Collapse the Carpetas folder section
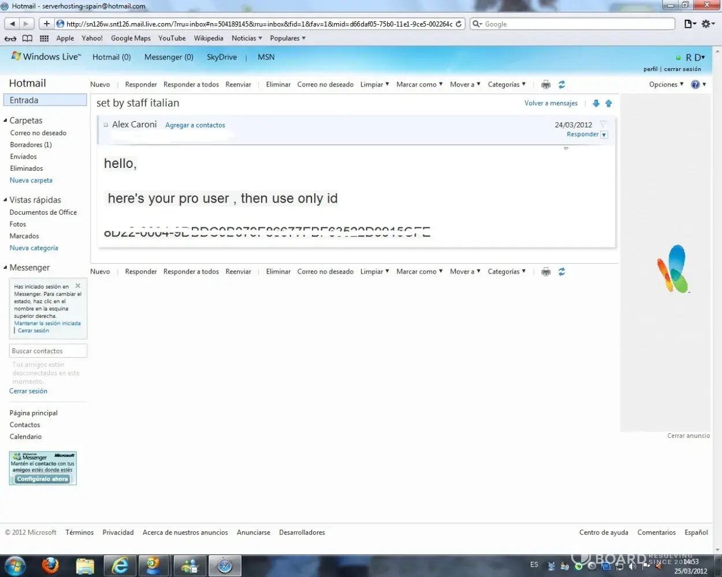This screenshot has width=722, height=577. (x=5, y=121)
